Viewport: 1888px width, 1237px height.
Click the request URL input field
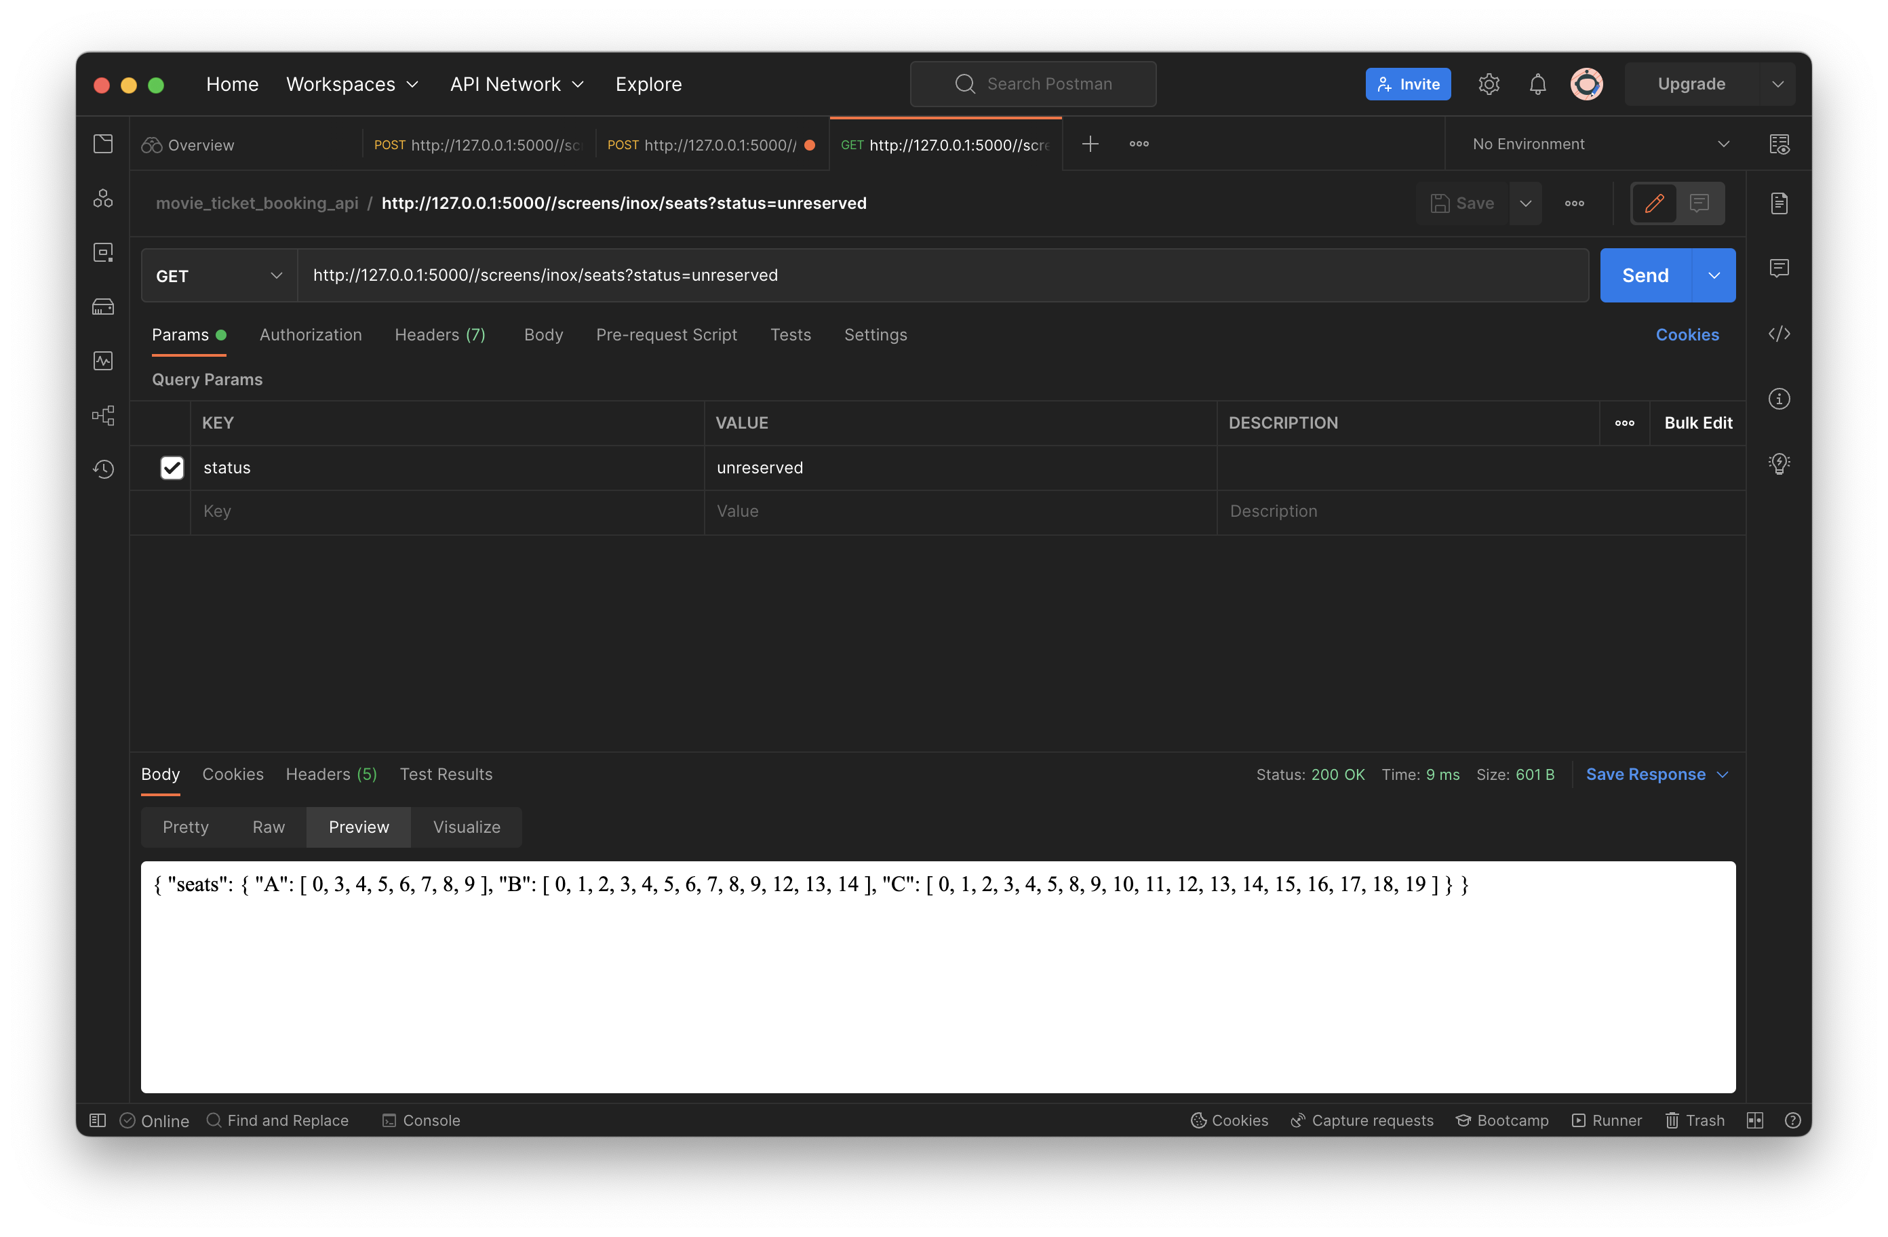coord(943,275)
